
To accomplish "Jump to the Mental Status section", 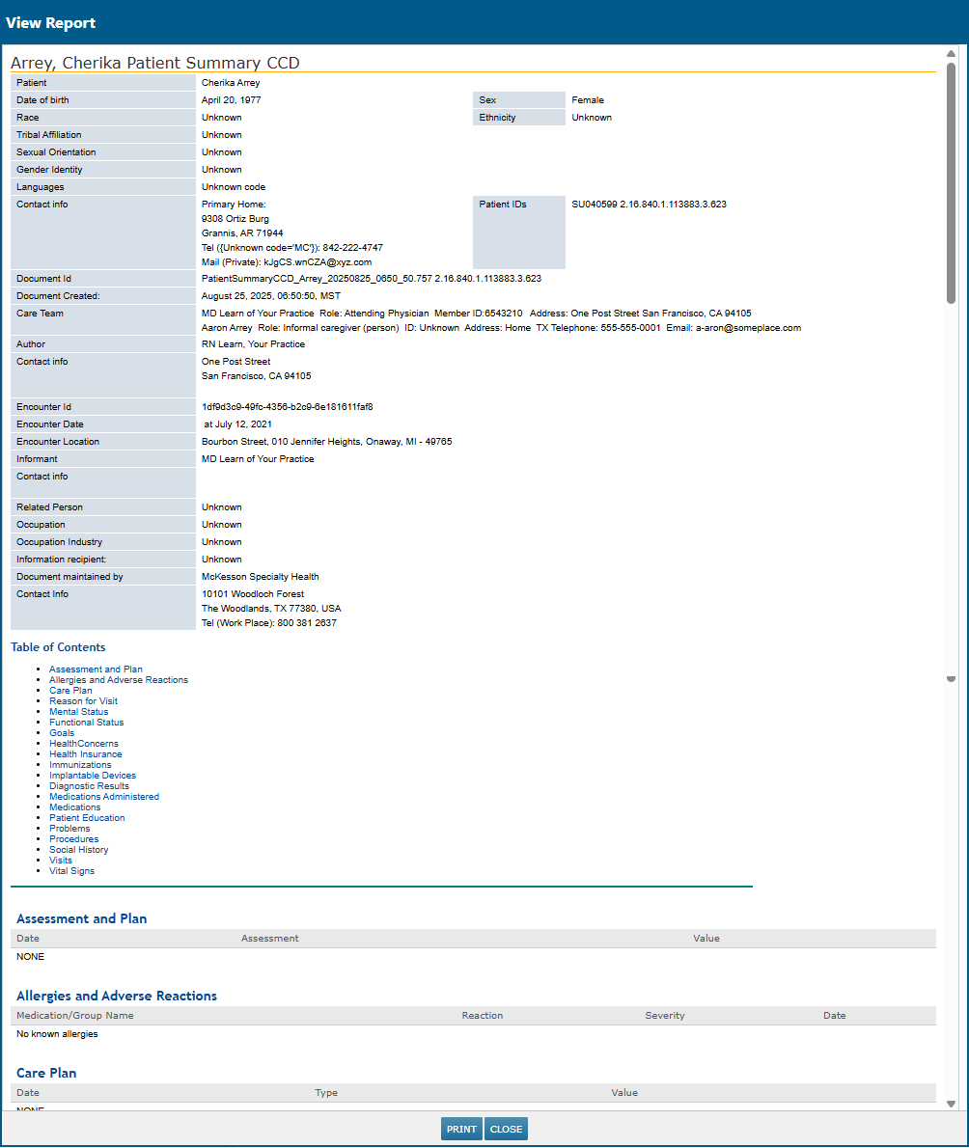I will coord(78,711).
